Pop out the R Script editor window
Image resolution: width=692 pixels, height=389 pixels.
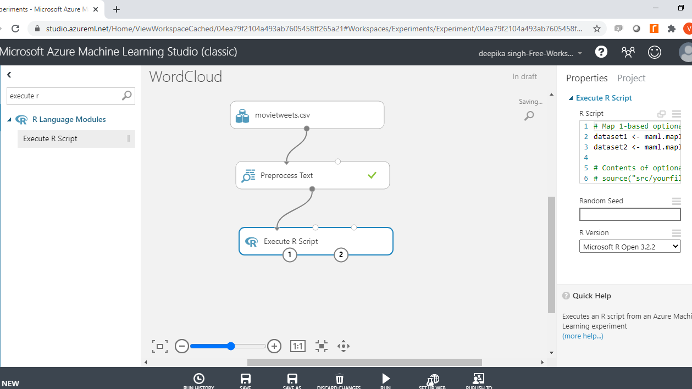click(662, 114)
